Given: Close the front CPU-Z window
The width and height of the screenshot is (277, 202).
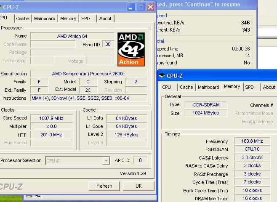Looking at the screenshot, I should pyautogui.click(x=151, y=7).
